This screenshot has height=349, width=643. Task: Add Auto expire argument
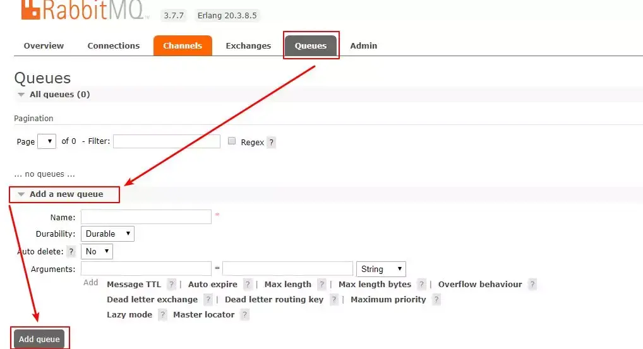(x=212, y=284)
